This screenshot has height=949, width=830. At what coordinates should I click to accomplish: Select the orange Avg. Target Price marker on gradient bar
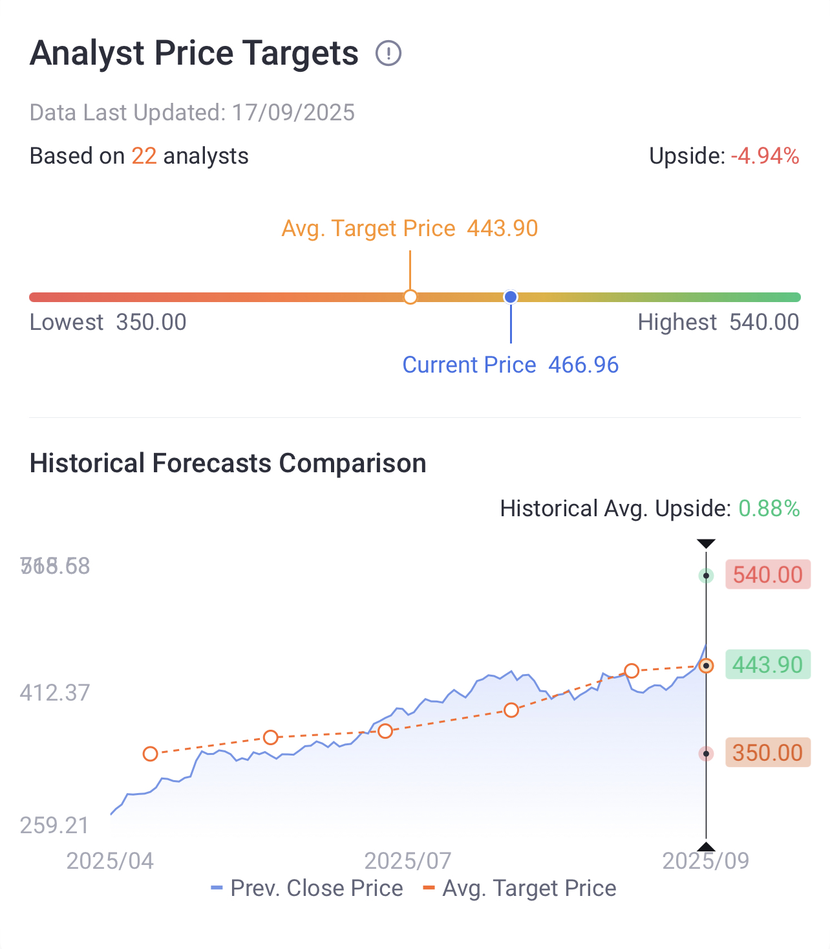click(x=410, y=297)
